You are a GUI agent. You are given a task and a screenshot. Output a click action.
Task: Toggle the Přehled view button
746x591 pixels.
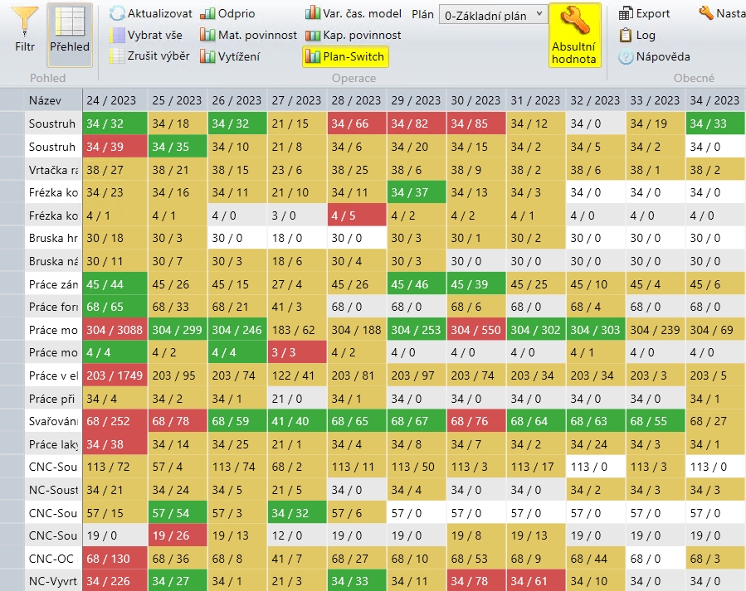point(69,33)
